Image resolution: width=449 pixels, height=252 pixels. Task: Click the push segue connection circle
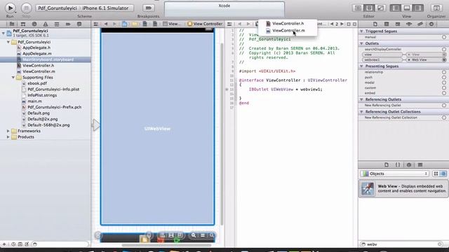[x=444, y=78]
